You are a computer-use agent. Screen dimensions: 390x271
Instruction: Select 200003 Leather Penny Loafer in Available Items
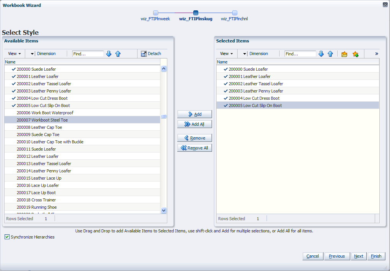click(83, 91)
